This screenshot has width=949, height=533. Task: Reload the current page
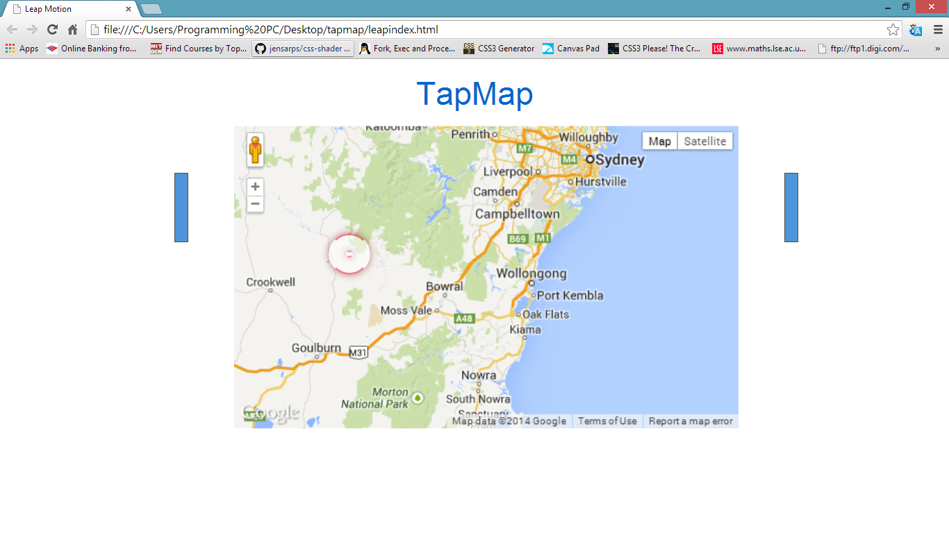[x=52, y=29]
